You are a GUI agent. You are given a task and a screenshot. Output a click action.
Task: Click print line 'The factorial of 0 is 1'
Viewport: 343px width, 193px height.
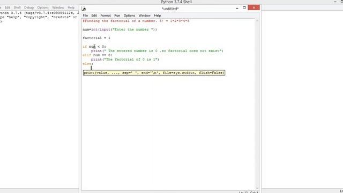tap(125, 60)
